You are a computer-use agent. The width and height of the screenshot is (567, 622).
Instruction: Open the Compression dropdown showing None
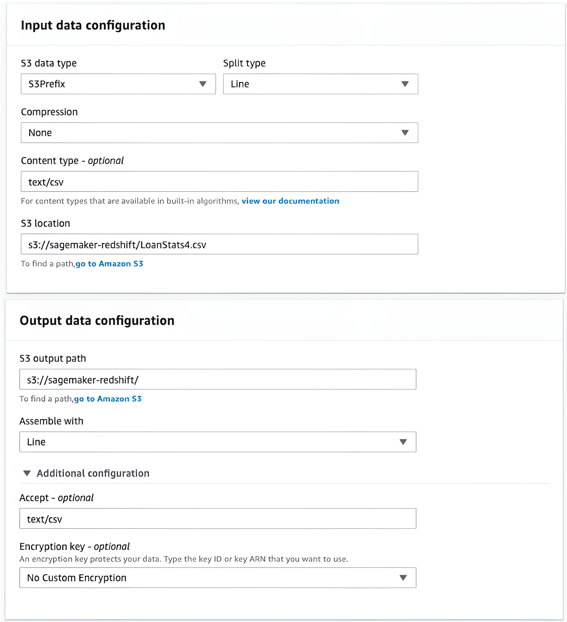coord(219,133)
